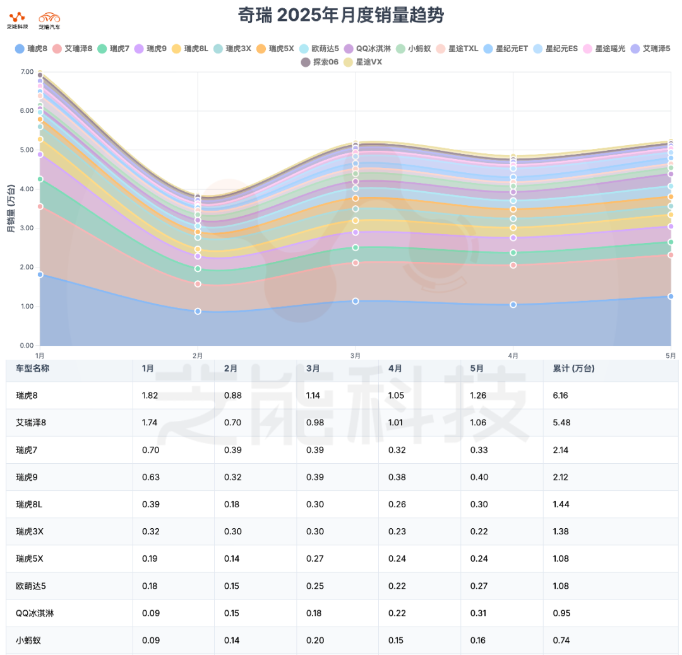Select the QQ冰淇淋 row name in table

[x=35, y=613]
